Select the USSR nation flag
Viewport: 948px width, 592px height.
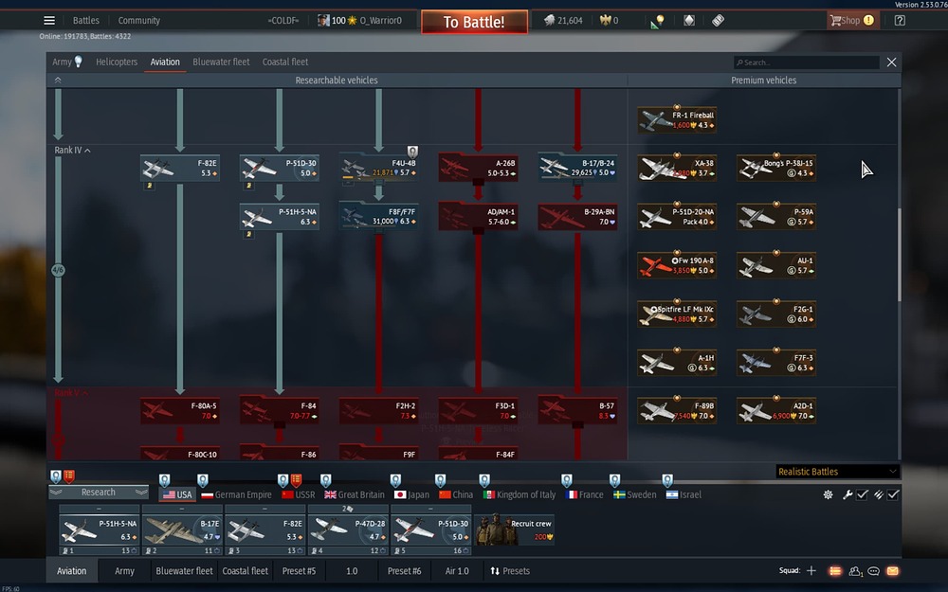(x=290, y=493)
